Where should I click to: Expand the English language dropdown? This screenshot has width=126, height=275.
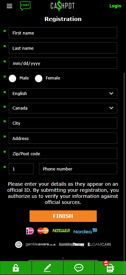click(63, 93)
